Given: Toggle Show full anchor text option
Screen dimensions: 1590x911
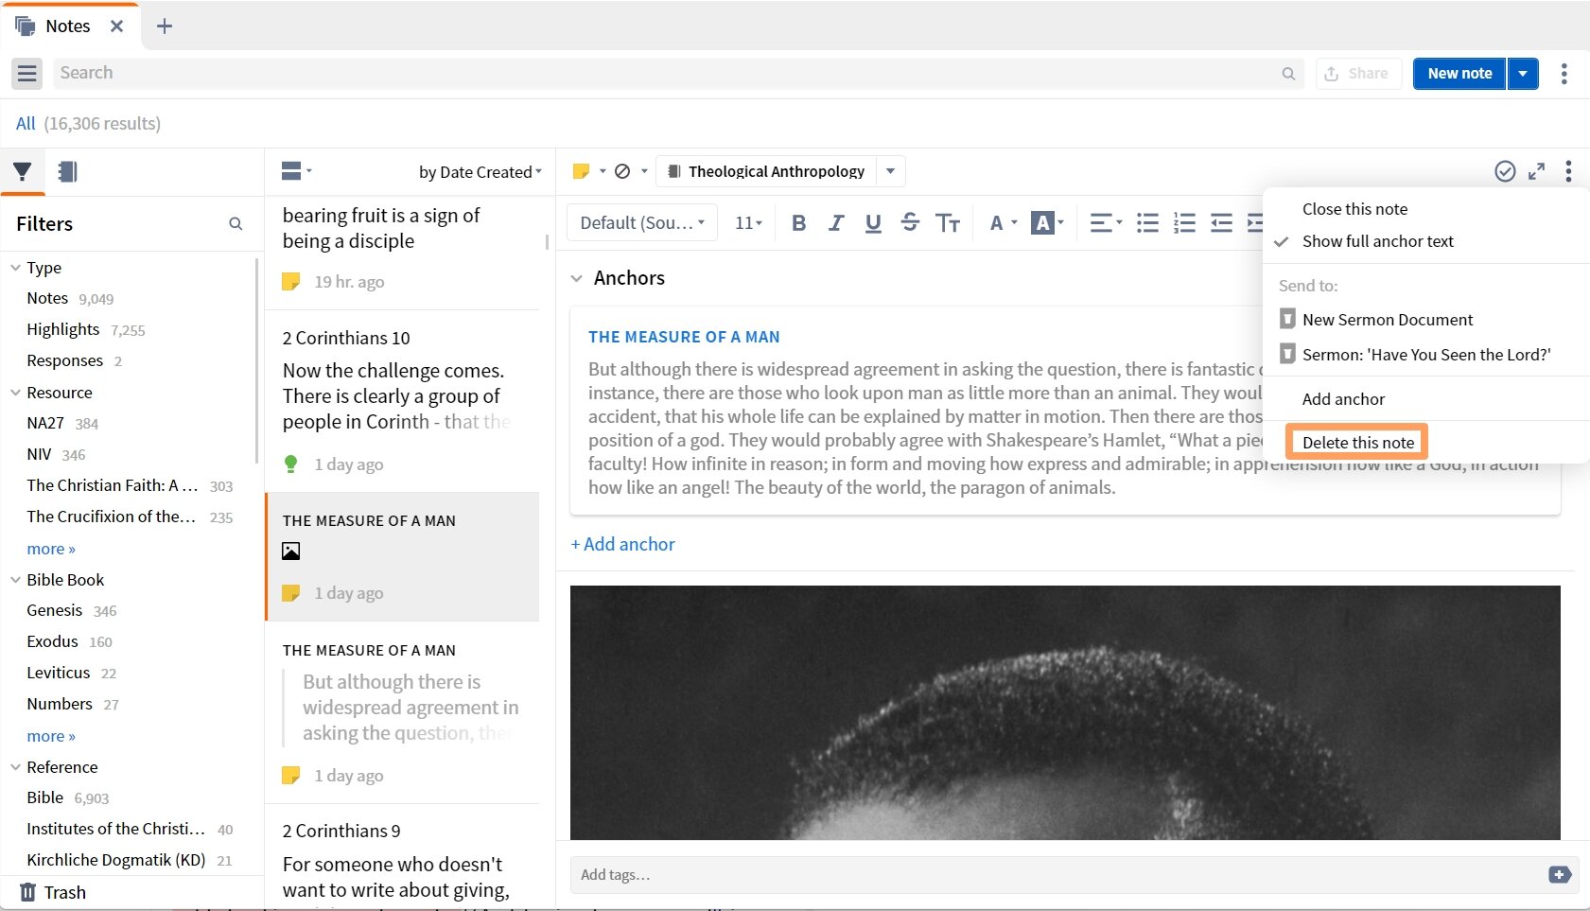Looking at the screenshot, I should 1378,241.
